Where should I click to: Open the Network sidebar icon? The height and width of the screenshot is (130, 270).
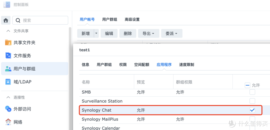[x=8, y=122]
